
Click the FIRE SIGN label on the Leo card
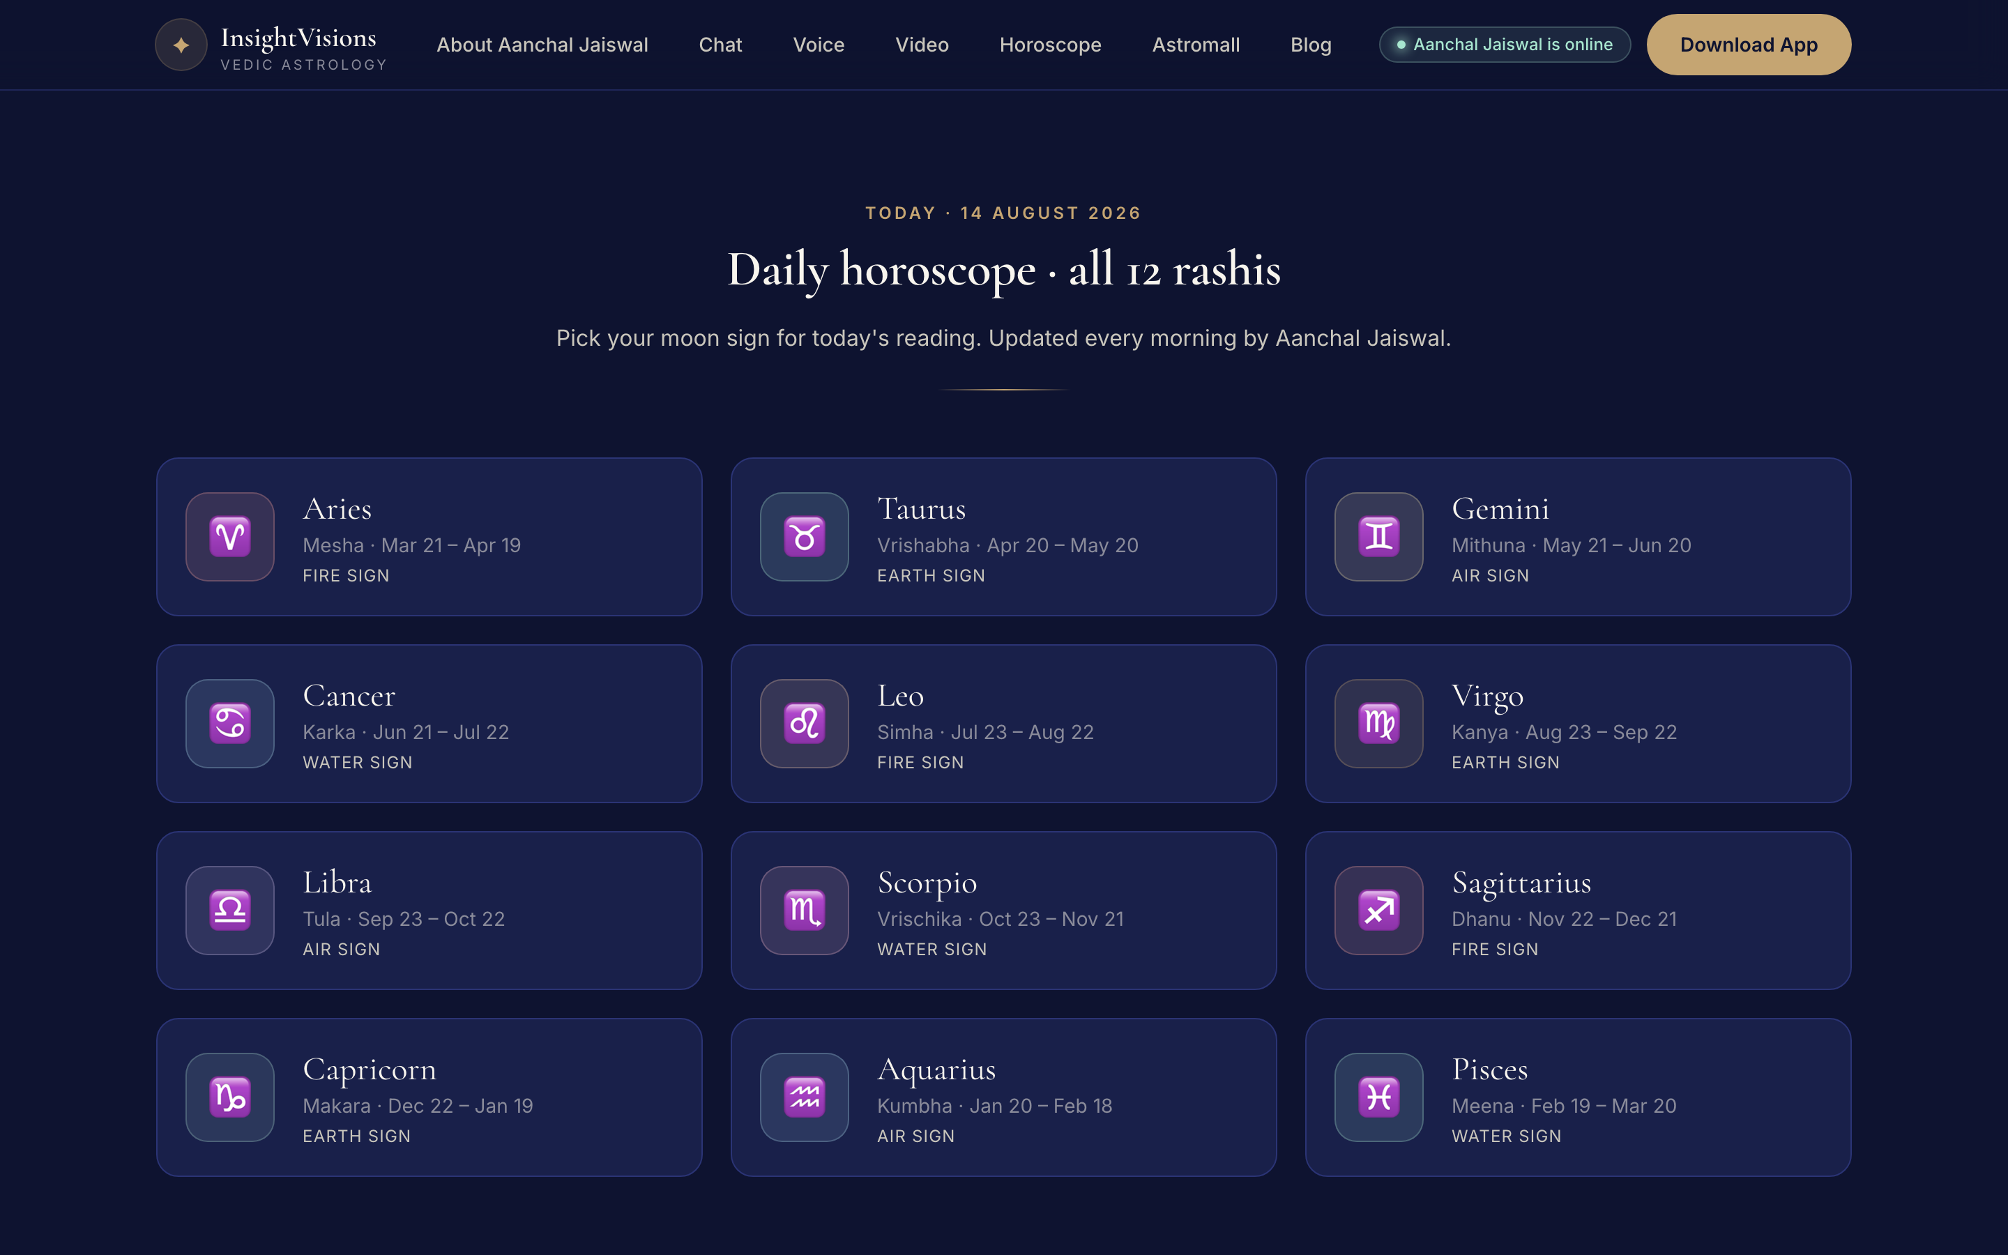[920, 762]
